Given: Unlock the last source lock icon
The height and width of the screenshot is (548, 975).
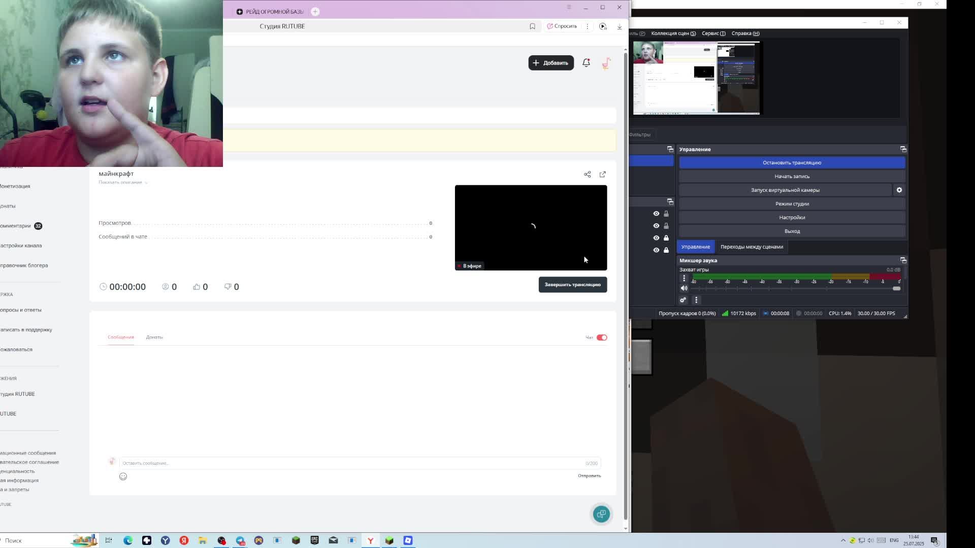Looking at the screenshot, I should click(666, 250).
